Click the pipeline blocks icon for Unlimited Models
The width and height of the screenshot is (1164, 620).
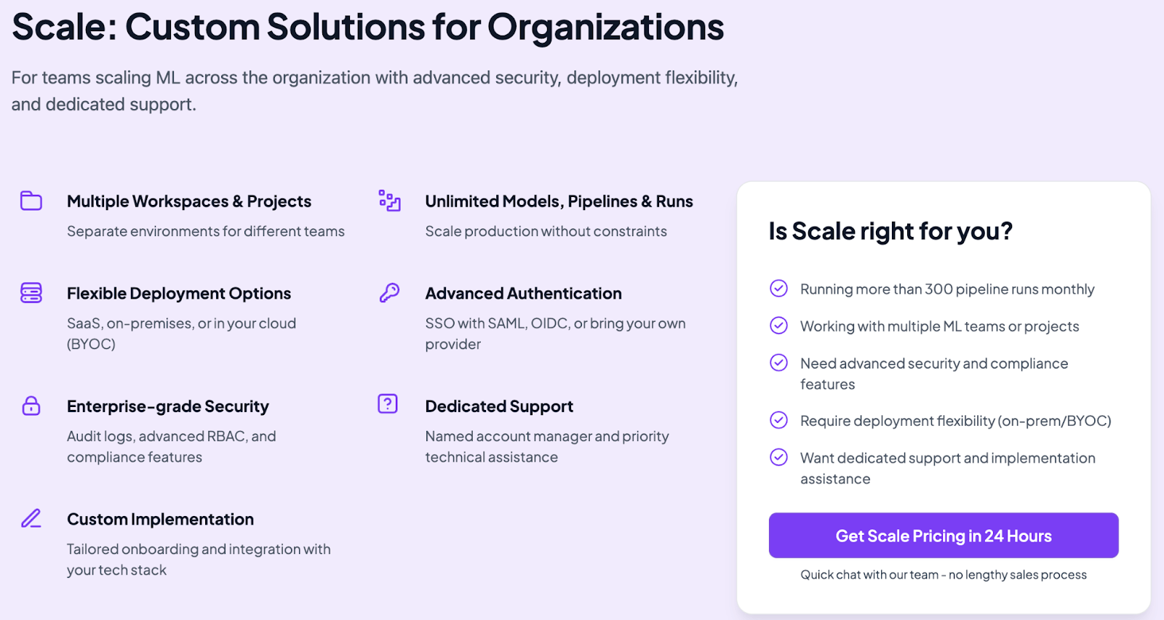(x=389, y=201)
